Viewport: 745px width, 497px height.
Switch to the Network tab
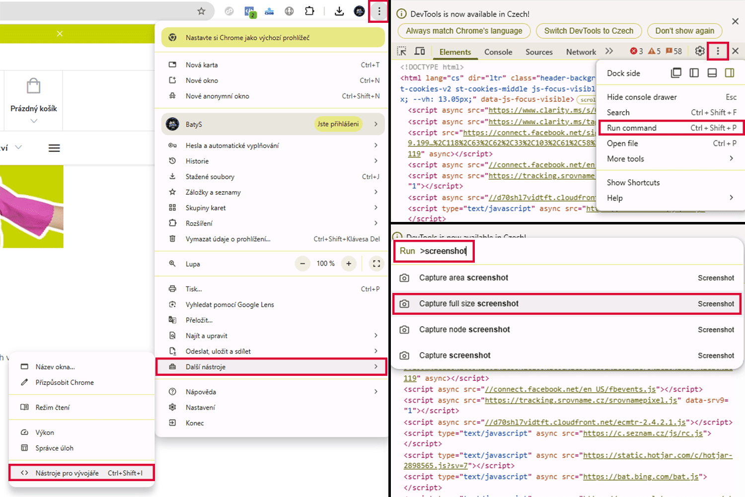(x=581, y=52)
